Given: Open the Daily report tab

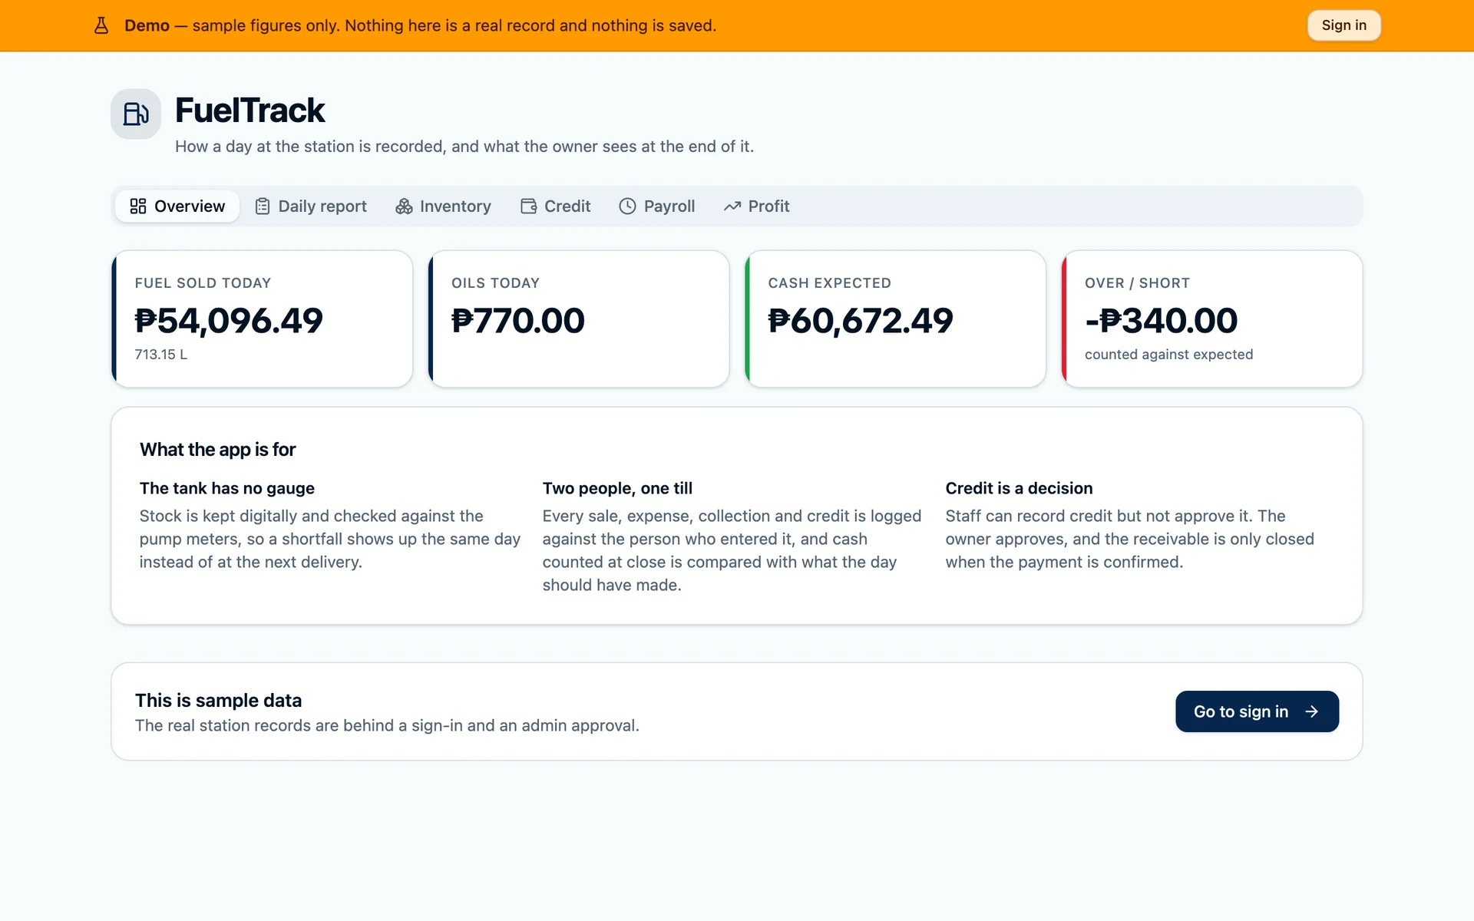Looking at the screenshot, I should (x=311, y=206).
